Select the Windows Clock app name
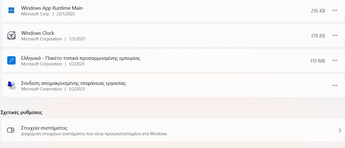 pyautogui.click(x=38, y=33)
